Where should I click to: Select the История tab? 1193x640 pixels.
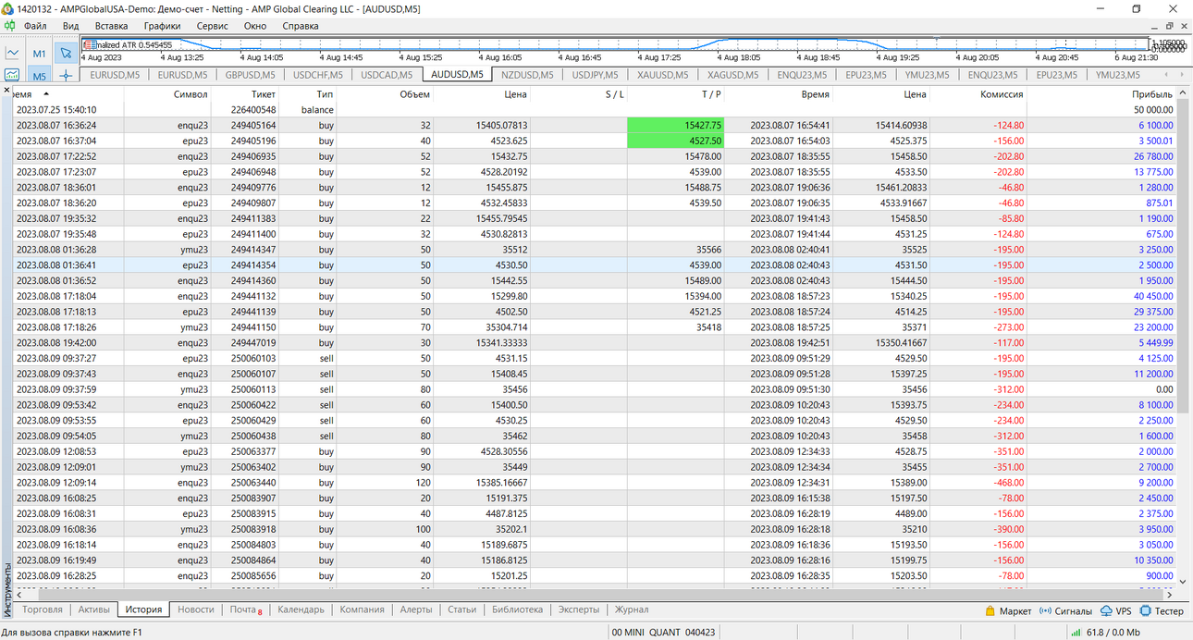144,609
